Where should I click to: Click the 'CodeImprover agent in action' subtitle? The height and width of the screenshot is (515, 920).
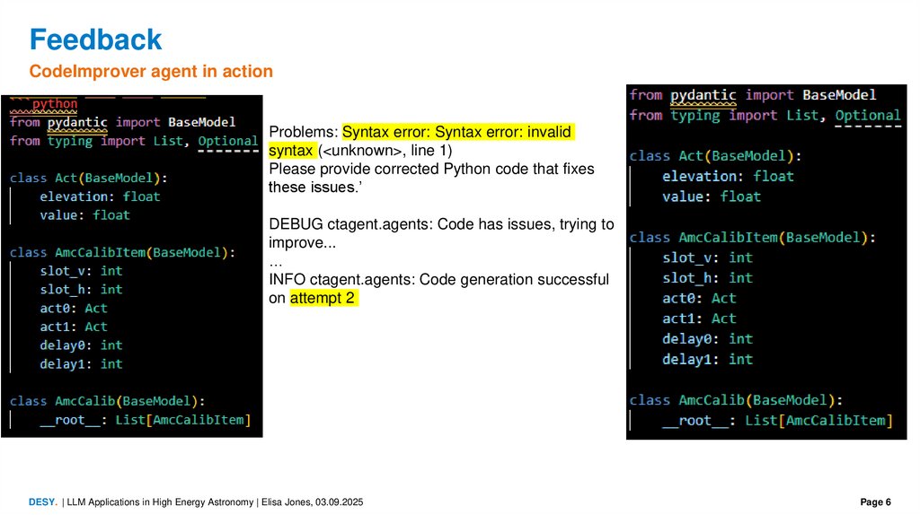(151, 72)
